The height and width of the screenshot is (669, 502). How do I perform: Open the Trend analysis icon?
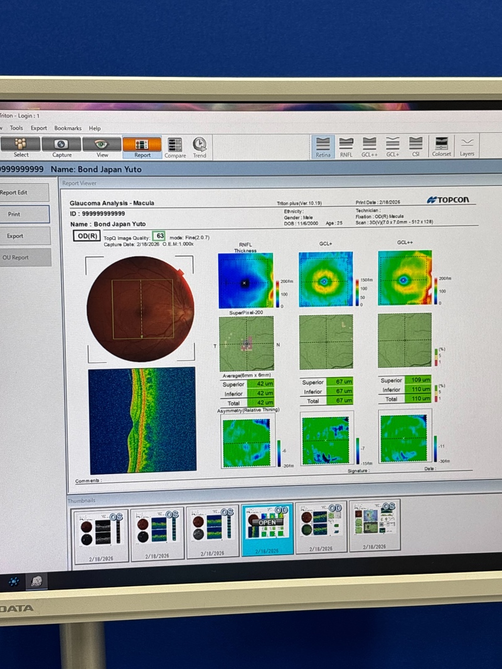click(x=200, y=146)
